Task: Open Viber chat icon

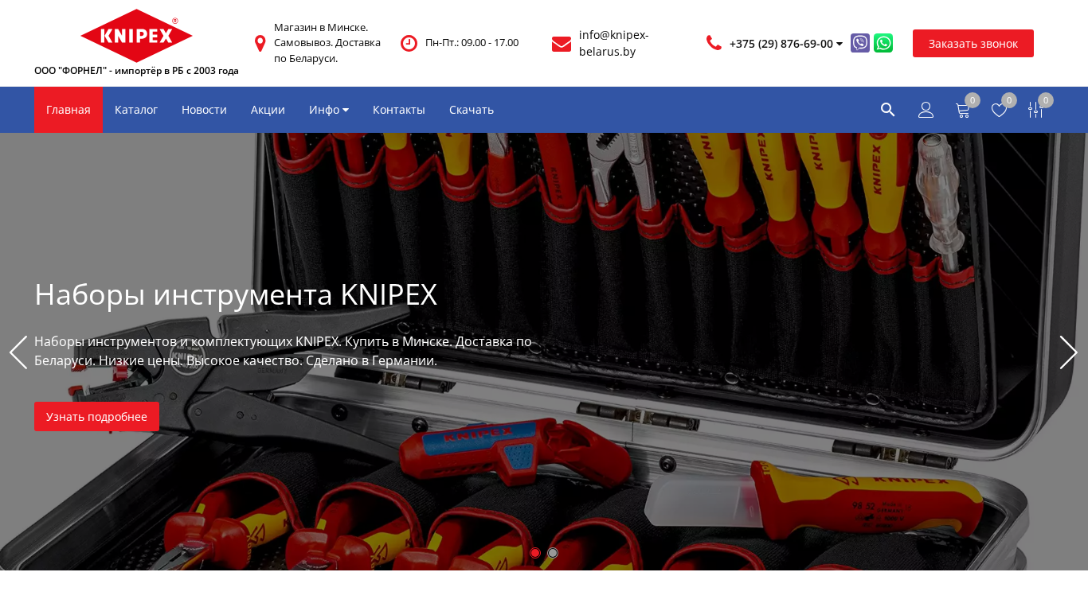Action: point(860,43)
